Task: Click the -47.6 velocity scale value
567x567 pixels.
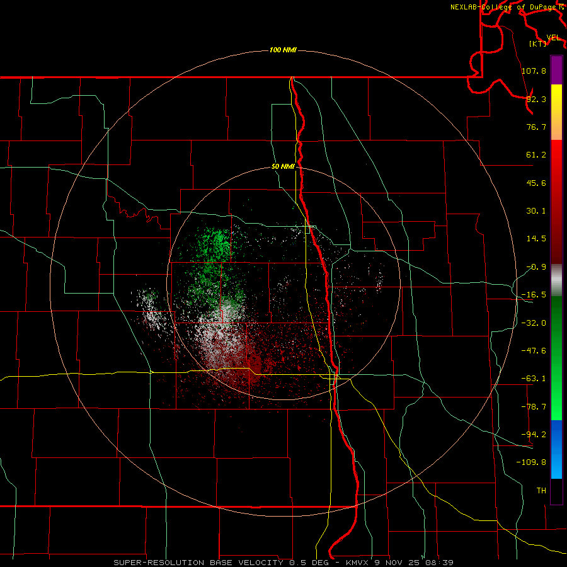Action: tap(534, 351)
